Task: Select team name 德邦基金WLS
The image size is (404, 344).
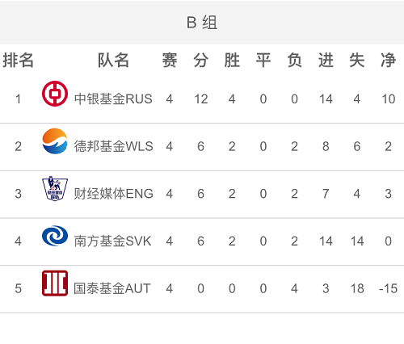Action: pyautogui.click(x=113, y=146)
